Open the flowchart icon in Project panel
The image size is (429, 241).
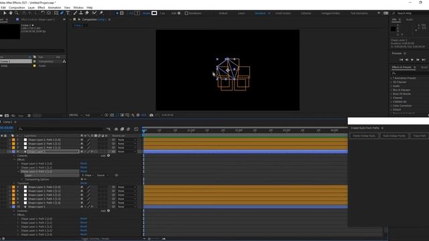click(x=64, y=62)
